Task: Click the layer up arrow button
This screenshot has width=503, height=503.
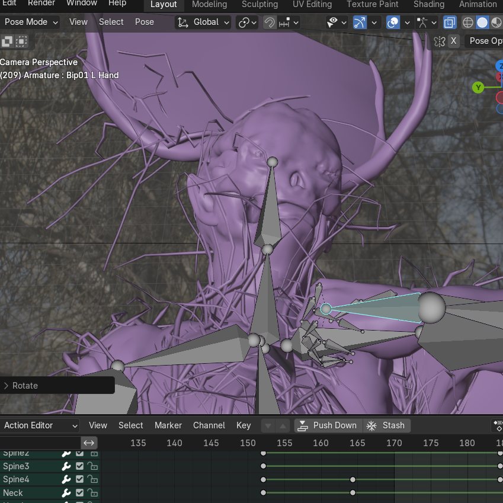Action: click(283, 426)
